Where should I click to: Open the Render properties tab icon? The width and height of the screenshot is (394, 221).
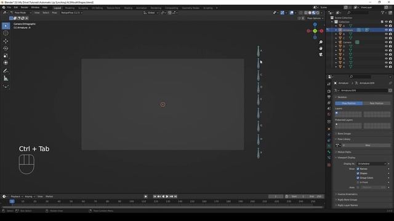(329, 91)
